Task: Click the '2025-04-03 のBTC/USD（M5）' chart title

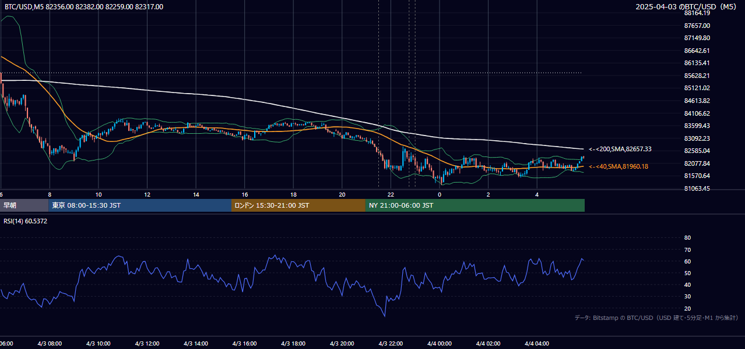Action: pyautogui.click(x=687, y=7)
